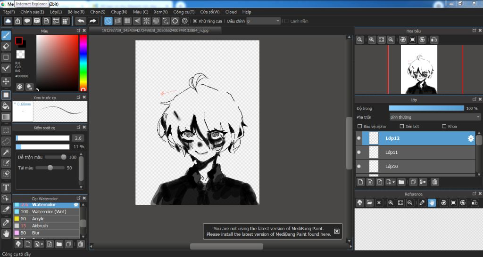Enable radial snap guide
Screen dimensions: 483x257
(x=146, y=21)
